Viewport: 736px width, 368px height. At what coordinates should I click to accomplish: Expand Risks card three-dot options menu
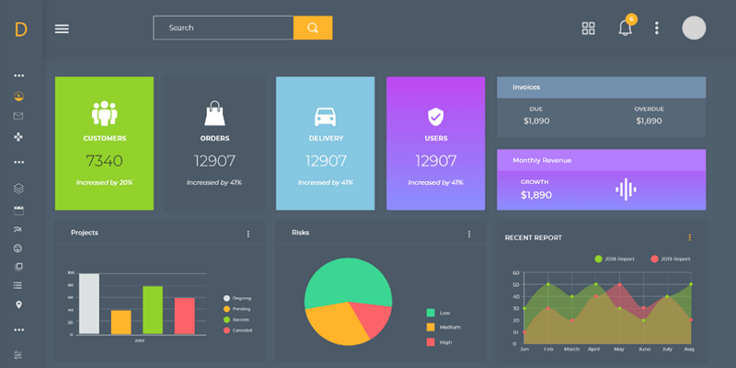tap(468, 234)
